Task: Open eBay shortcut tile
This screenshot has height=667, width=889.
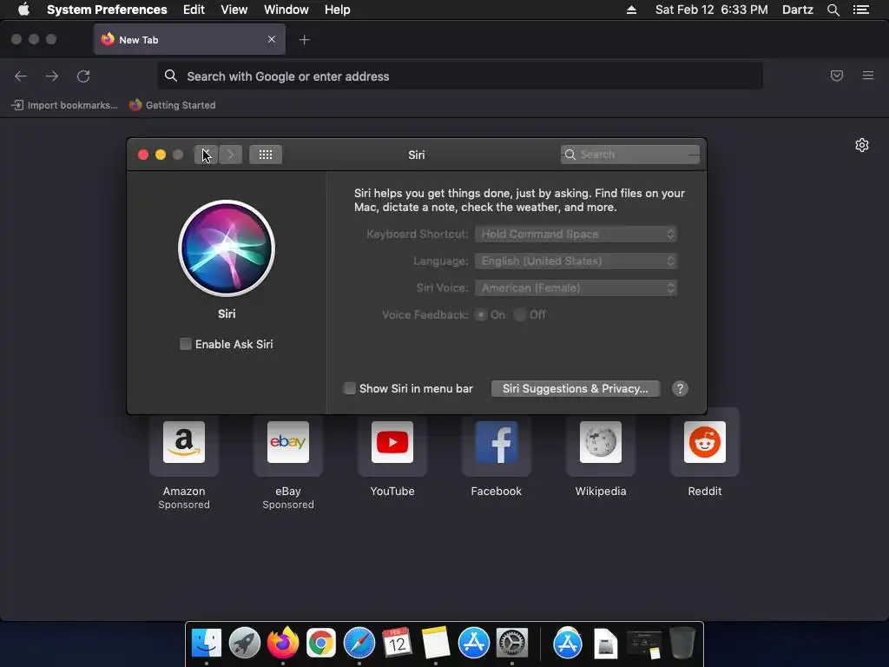Action: [x=288, y=442]
